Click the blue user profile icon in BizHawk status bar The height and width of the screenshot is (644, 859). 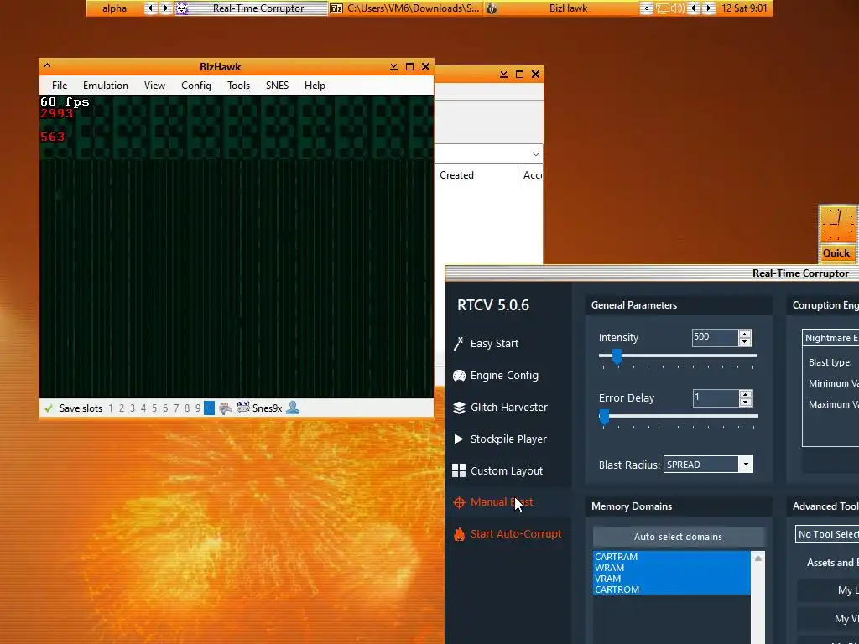(x=293, y=408)
